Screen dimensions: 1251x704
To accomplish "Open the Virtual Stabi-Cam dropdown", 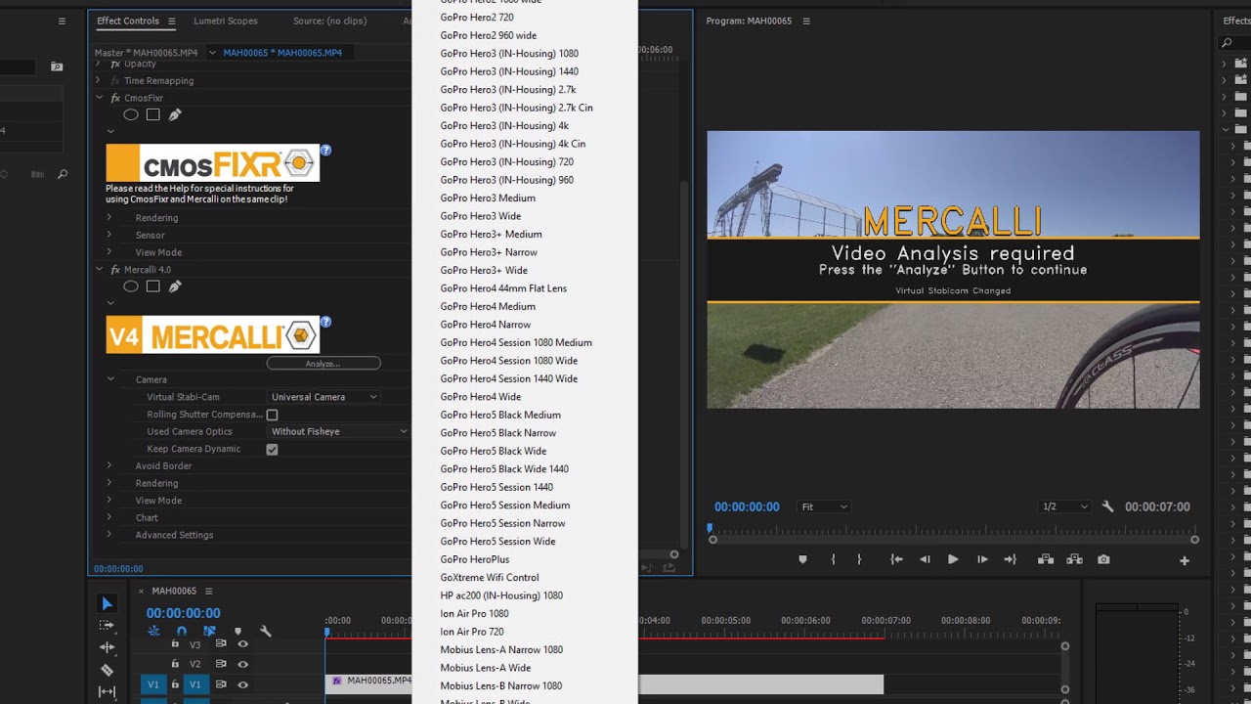I will pyautogui.click(x=324, y=397).
